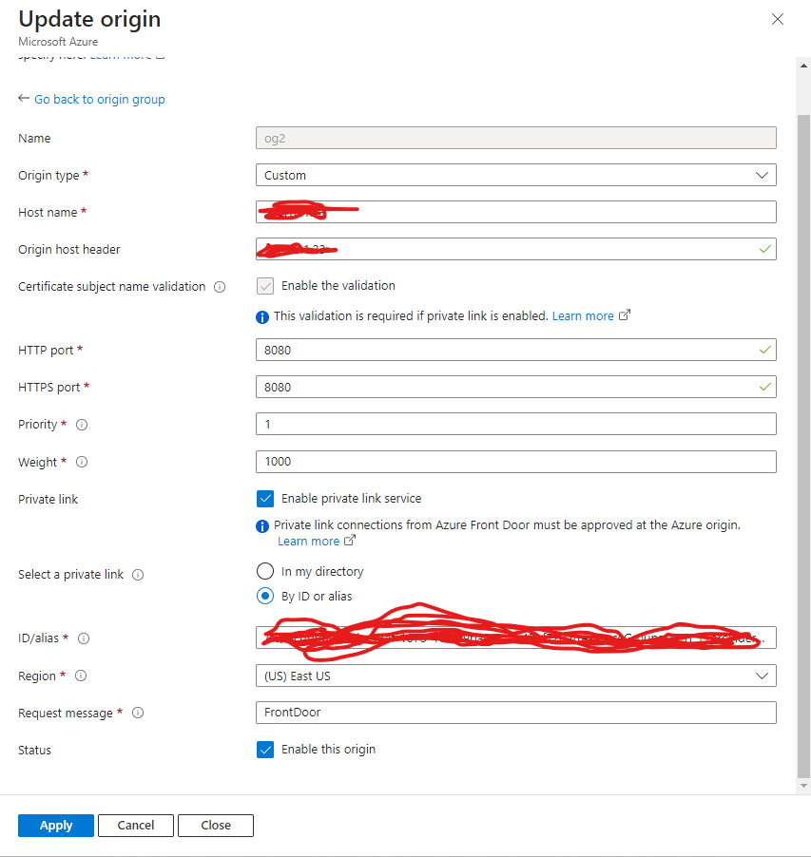Click the HTTPS port field
The width and height of the screenshot is (811, 857).
tap(515, 387)
